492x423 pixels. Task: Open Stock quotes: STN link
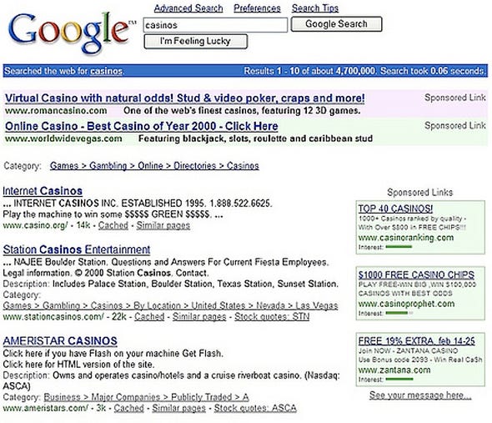pyautogui.click(x=272, y=316)
